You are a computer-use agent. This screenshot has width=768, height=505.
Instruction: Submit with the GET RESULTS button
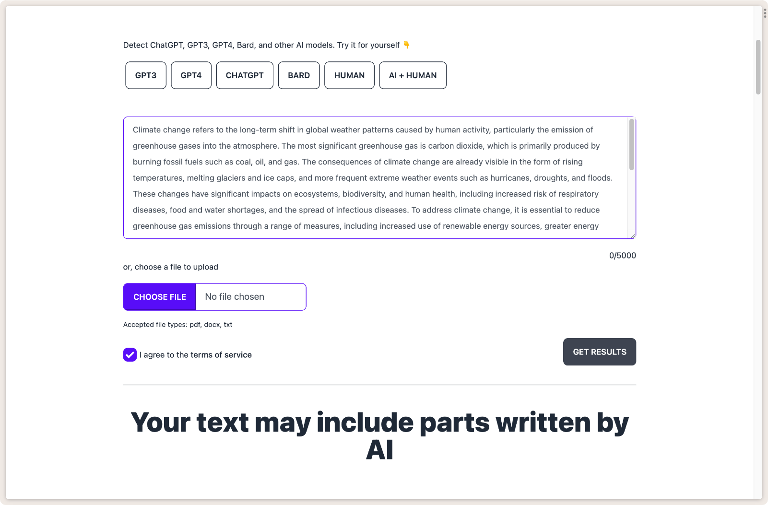coord(599,352)
